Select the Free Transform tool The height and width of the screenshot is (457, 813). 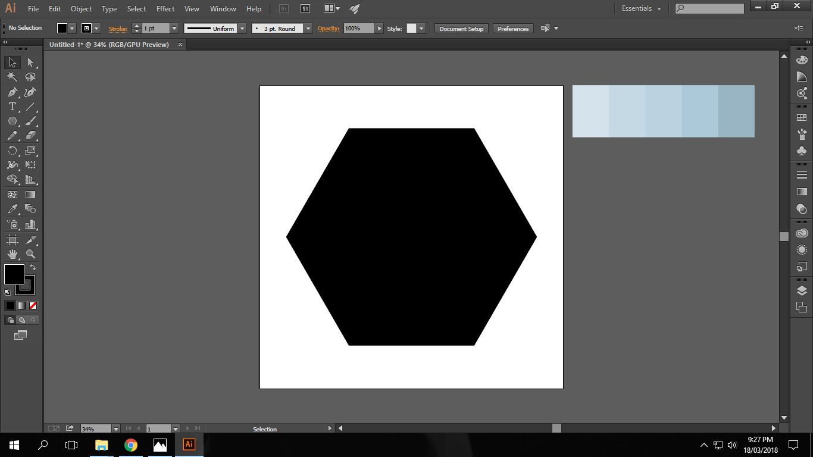point(30,165)
